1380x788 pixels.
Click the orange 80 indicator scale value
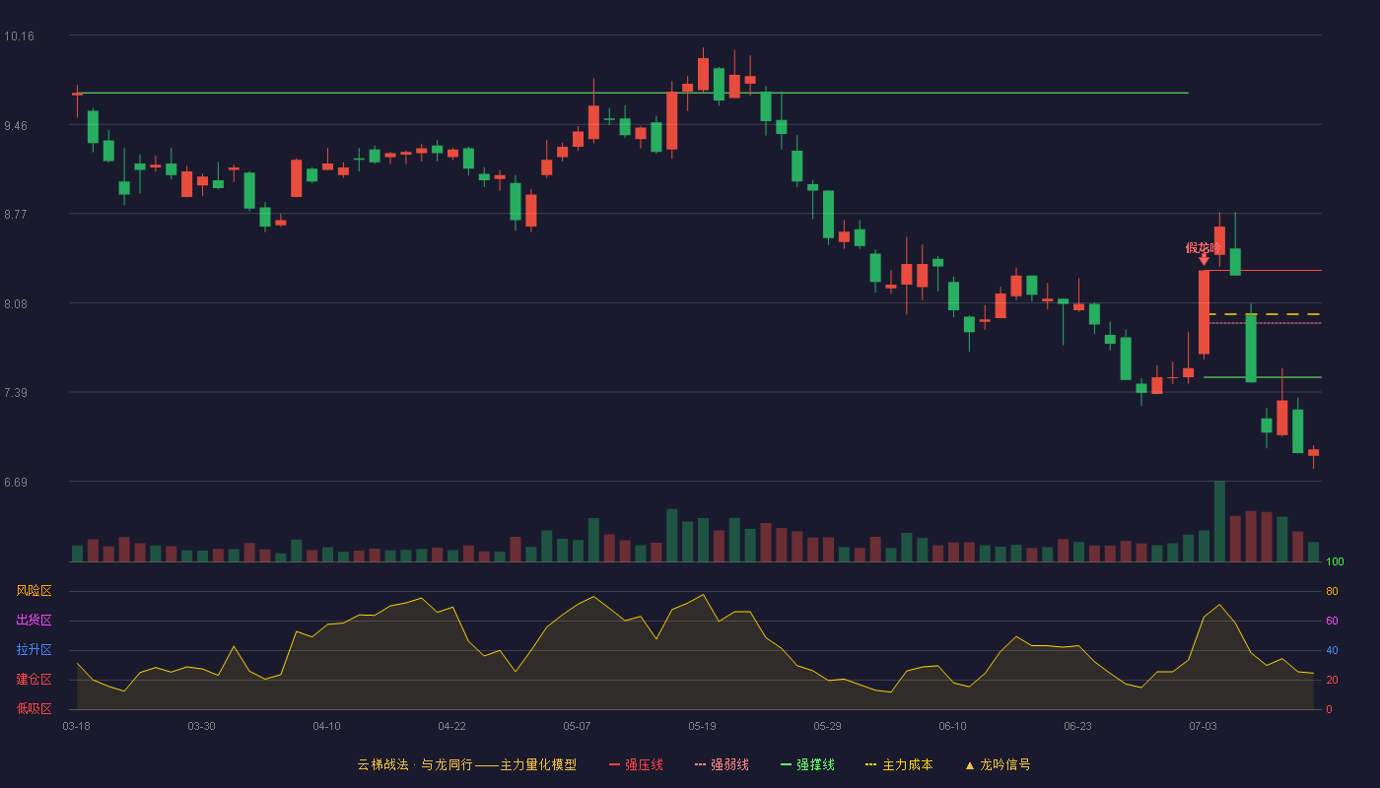[1332, 591]
